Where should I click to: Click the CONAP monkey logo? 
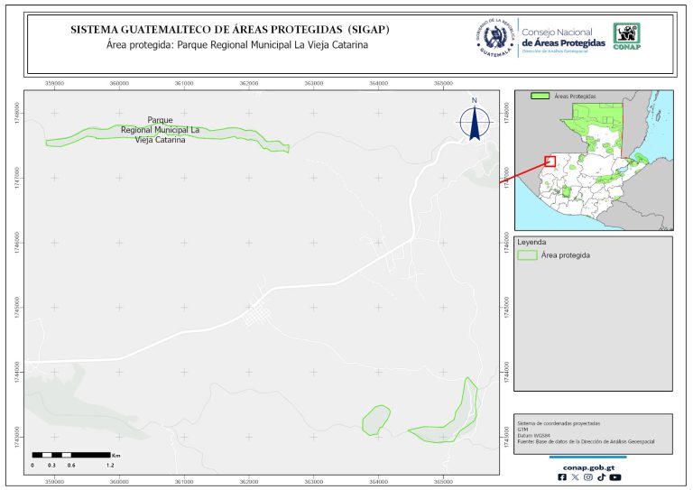[628, 35]
